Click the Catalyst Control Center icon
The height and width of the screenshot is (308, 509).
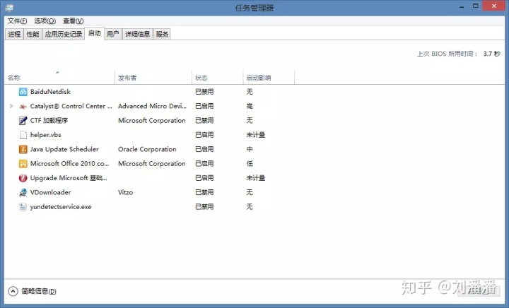click(x=23, y=107)
